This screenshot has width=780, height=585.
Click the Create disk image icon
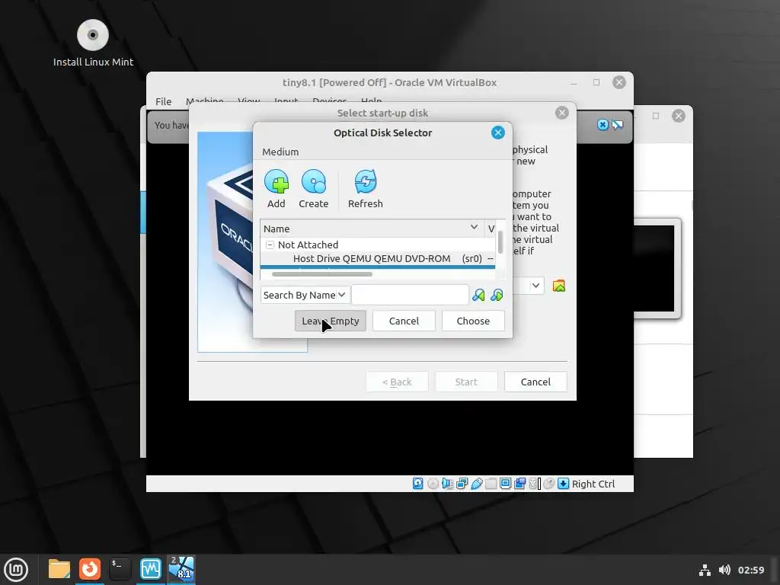[313, 181]
